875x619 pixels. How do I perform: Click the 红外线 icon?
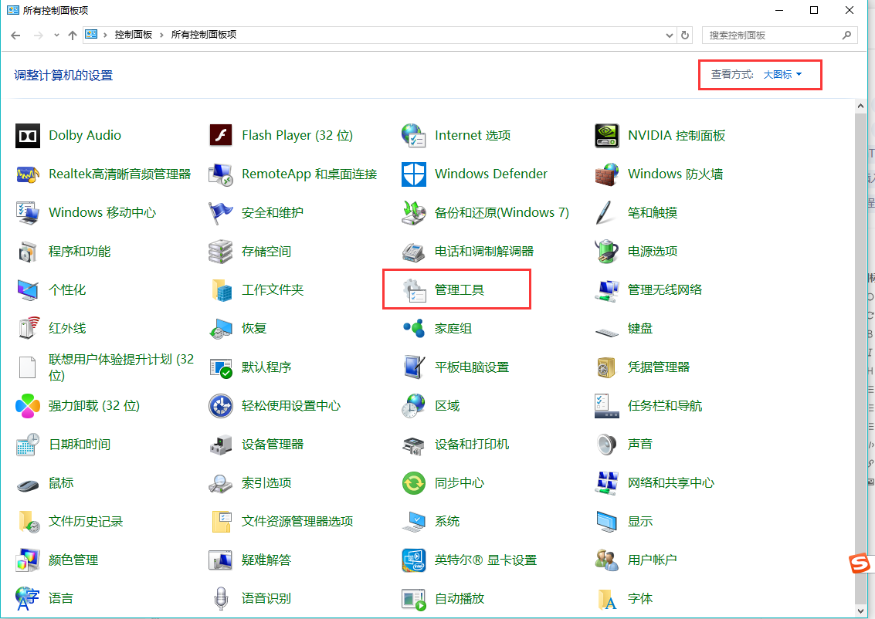(28, 329)
